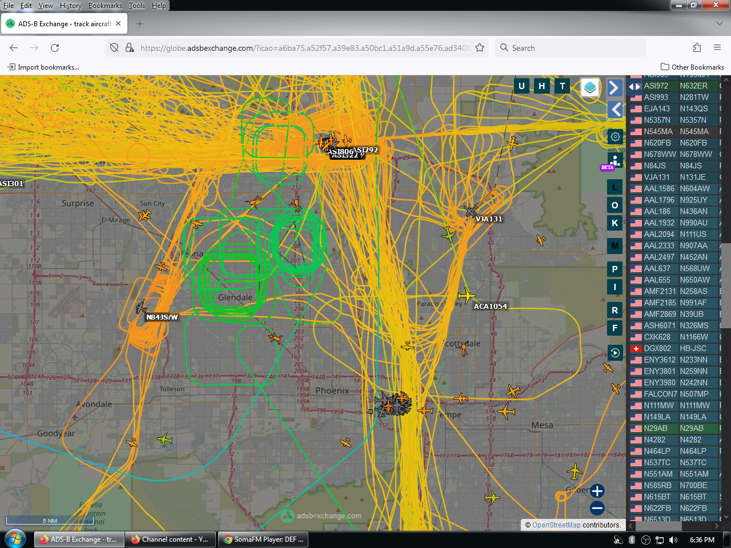The width and height of the screenshot is (731, 548).
Task: Reload the ADS-B Exchange page
Action: [x=55, y=48]
